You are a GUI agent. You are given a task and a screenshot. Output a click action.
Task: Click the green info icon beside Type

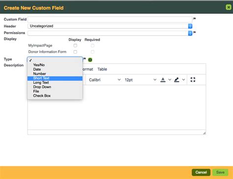(90, 60)
